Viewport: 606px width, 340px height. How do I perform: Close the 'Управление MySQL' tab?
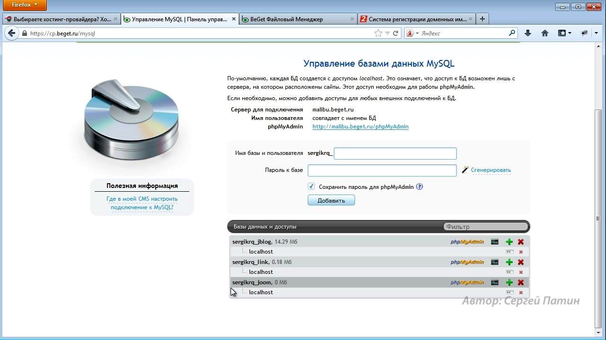[233, 19]
